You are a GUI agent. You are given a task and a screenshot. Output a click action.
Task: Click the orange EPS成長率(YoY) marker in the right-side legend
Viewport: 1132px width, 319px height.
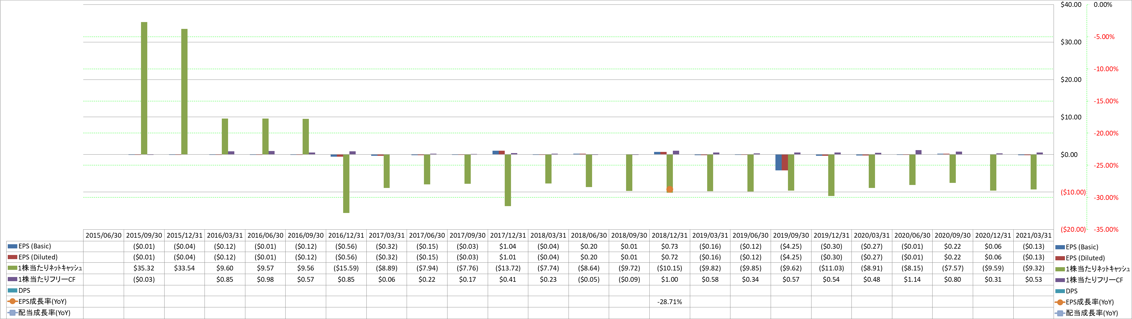click(1060, 302)
